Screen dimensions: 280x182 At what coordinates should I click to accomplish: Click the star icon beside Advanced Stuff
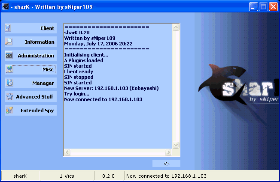(x=9, y=97)
